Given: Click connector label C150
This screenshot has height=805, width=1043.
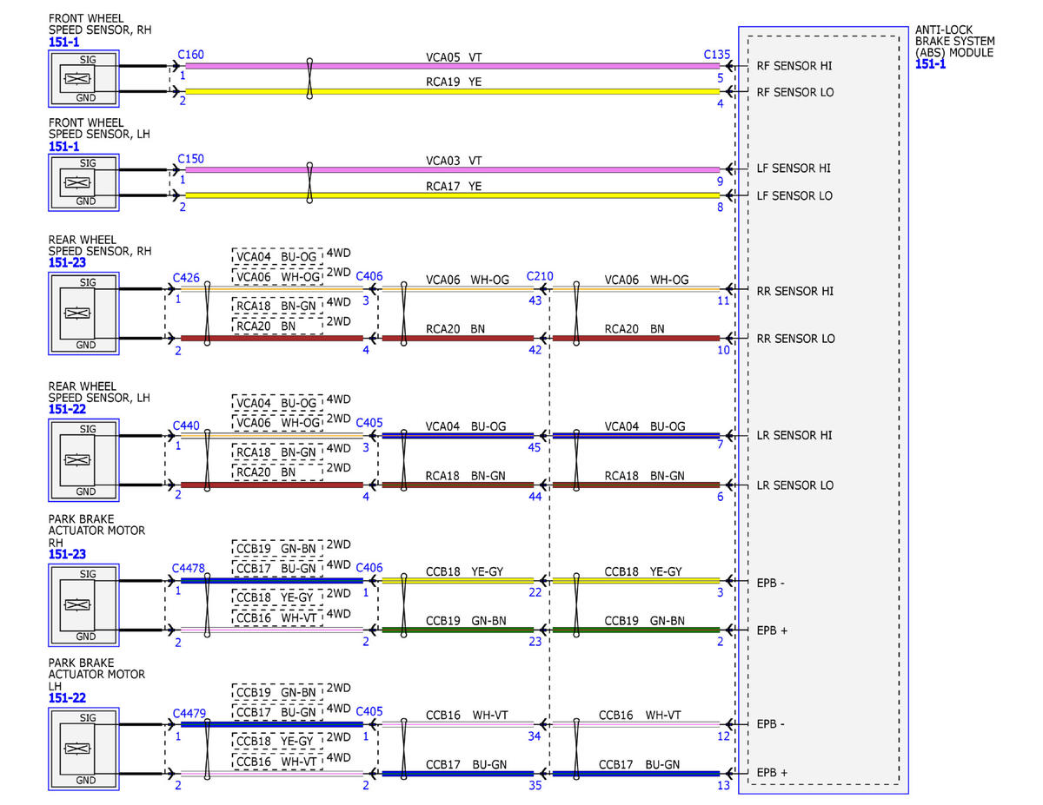Looking at the screenshot, I should click(190, 159).
